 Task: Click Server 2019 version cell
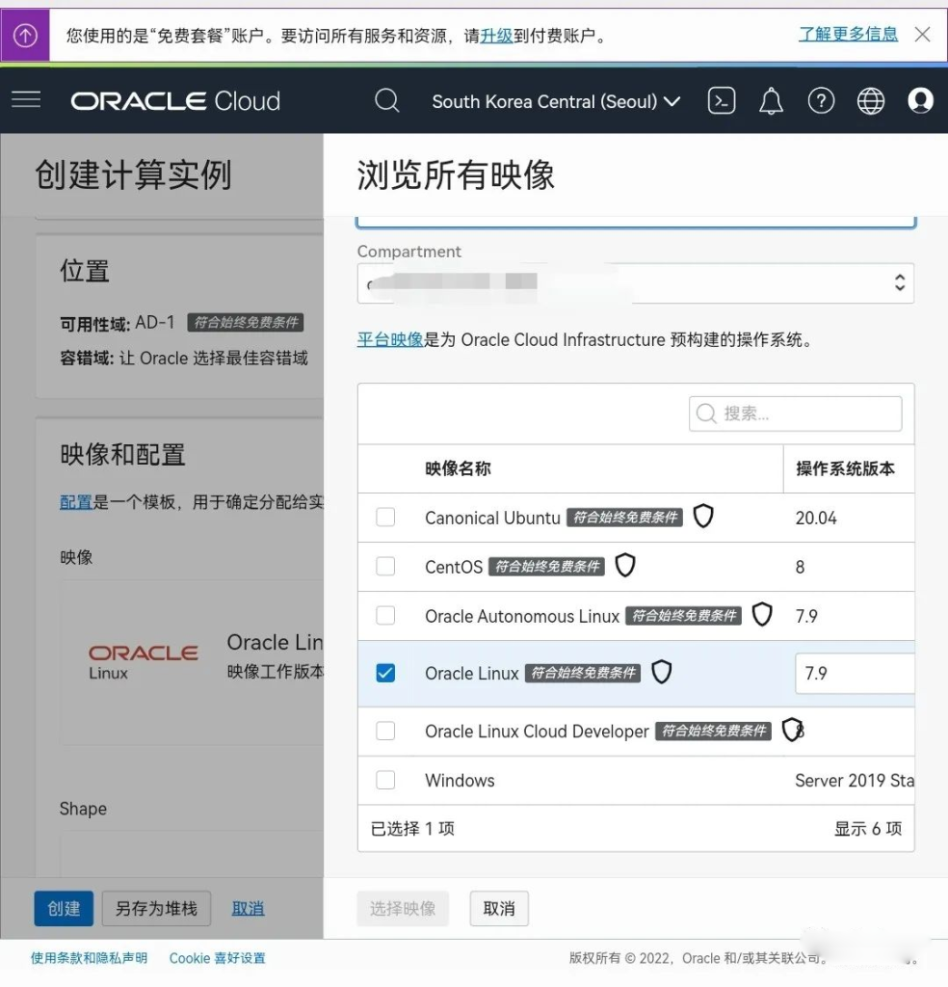pyautogui.click(x=855, y=780)
